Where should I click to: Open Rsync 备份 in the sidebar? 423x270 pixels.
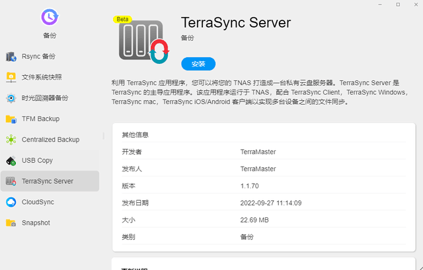click(50, 57)
